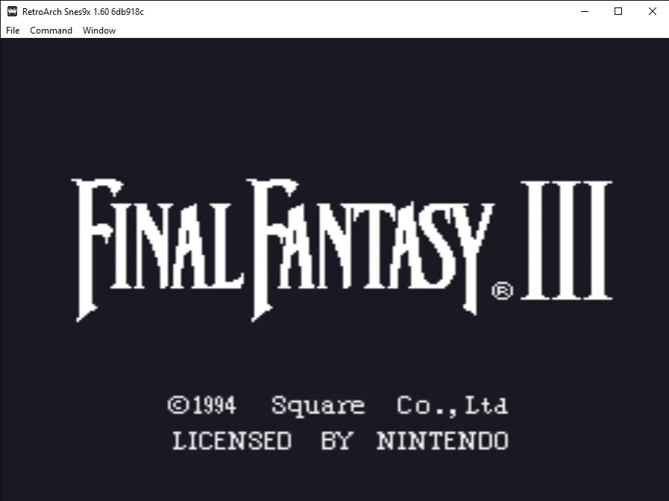
Task: Click the "RetroArch Snes9x 1.60 6db918c" window title
Action: (83, 12)
